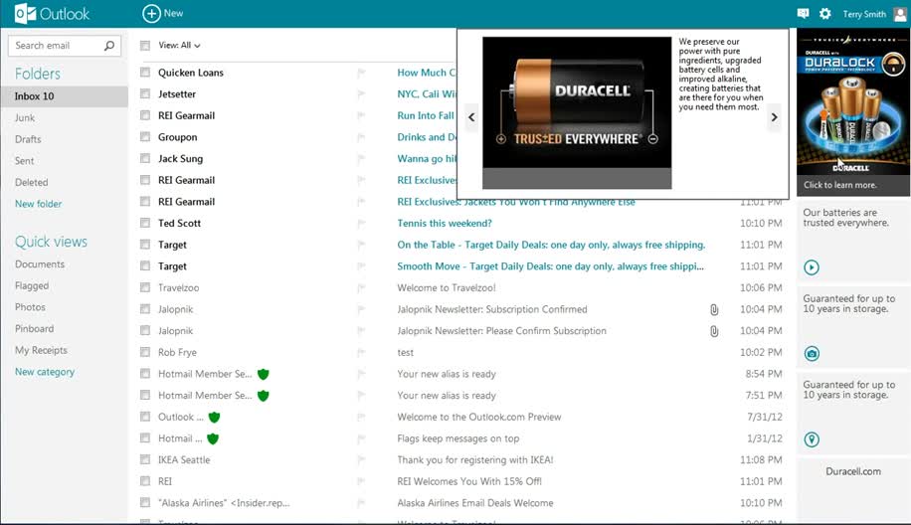Viewport: 911px width, 525px height.
Task: Click the Duracell.com link
Action: point(853,471)
